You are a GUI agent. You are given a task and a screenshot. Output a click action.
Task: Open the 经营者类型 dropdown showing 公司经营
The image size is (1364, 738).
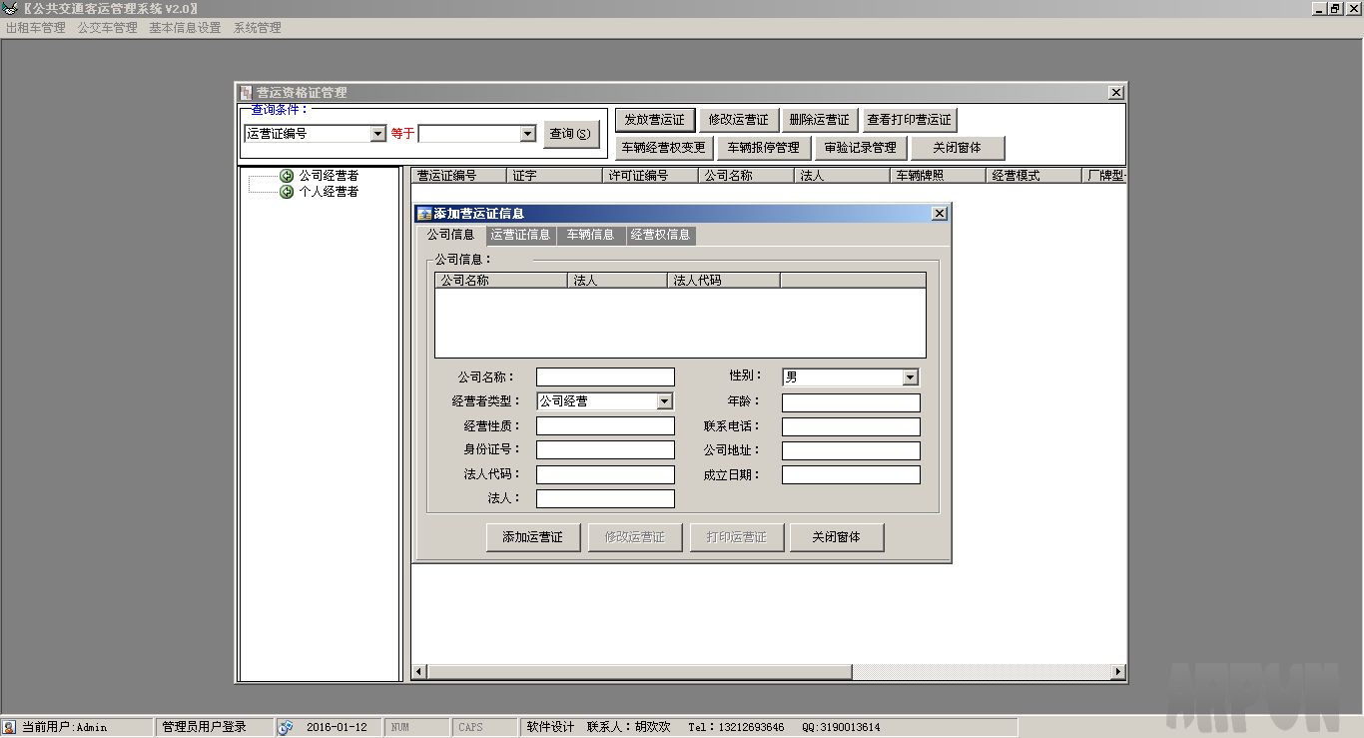coord(663,400)
